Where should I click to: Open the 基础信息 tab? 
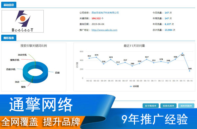click(x=9, y=5)
